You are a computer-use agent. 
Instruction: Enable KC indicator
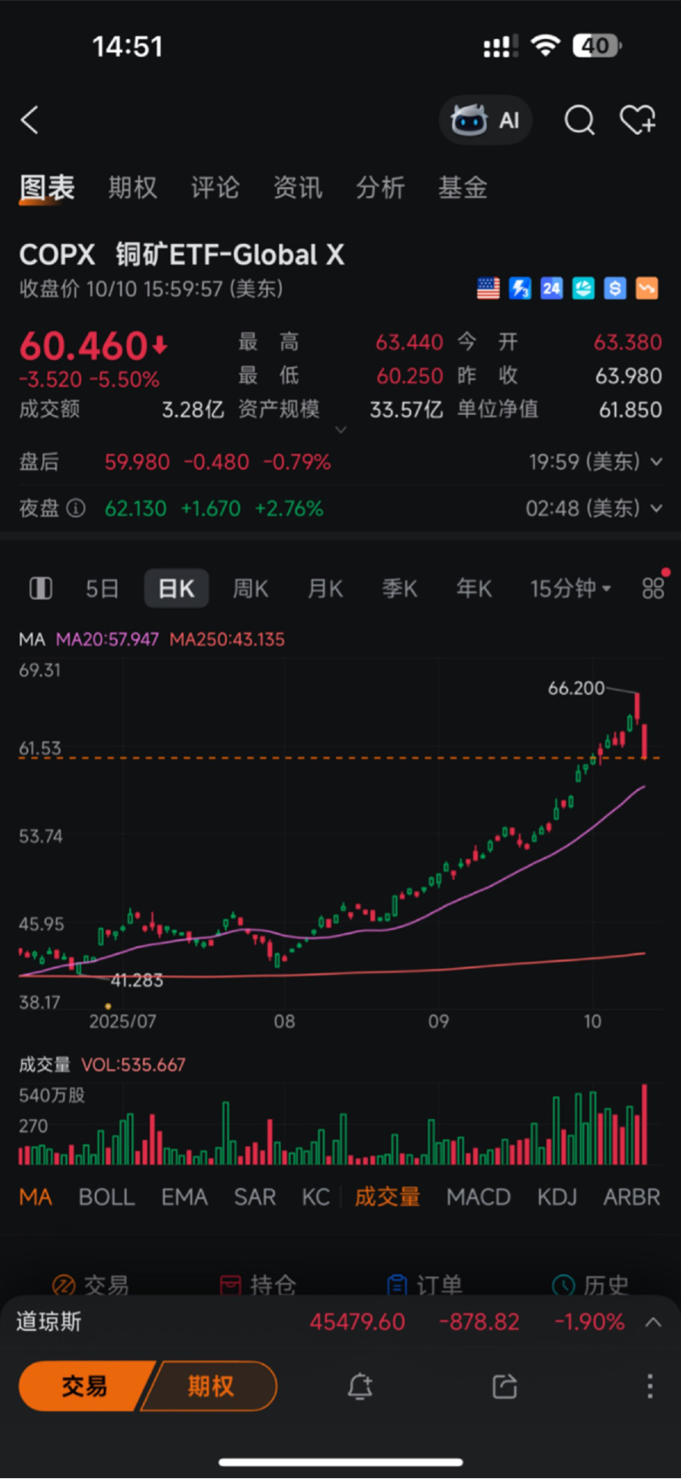coord(316,1197)
